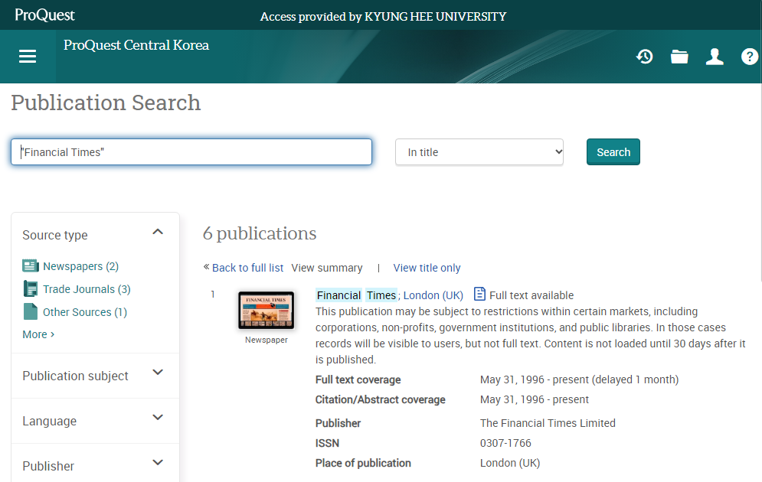
Task: Expand the Publisher filter section
Action: (x=158, y=462)
